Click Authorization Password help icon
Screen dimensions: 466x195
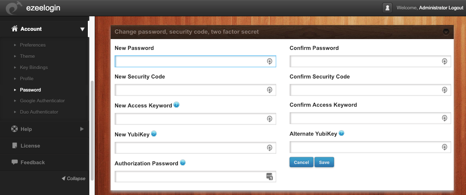[x=183, y=163]
